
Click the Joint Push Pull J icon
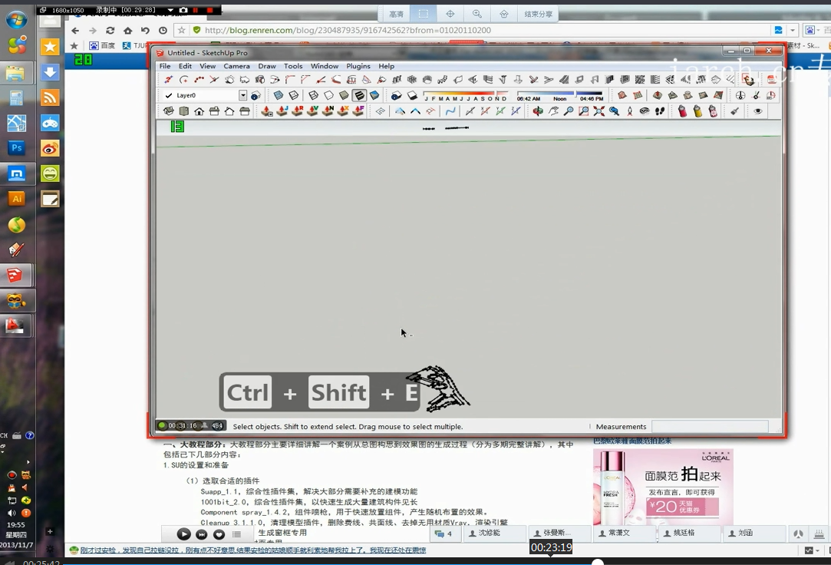282,111
